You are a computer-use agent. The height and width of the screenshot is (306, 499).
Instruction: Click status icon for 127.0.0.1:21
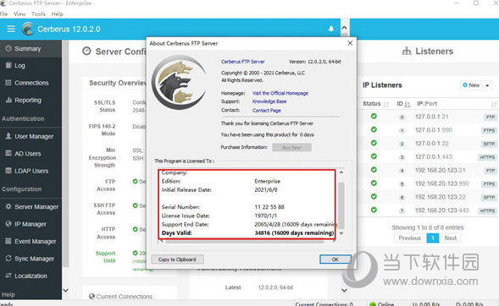click(x=374, y=116)
